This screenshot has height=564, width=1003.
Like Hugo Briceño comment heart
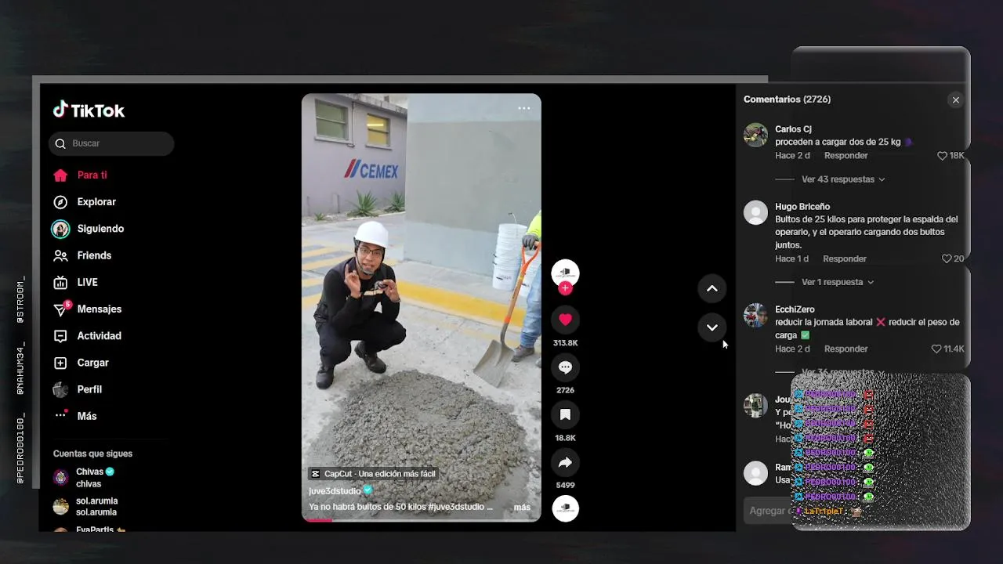click(x=947, y=258)
